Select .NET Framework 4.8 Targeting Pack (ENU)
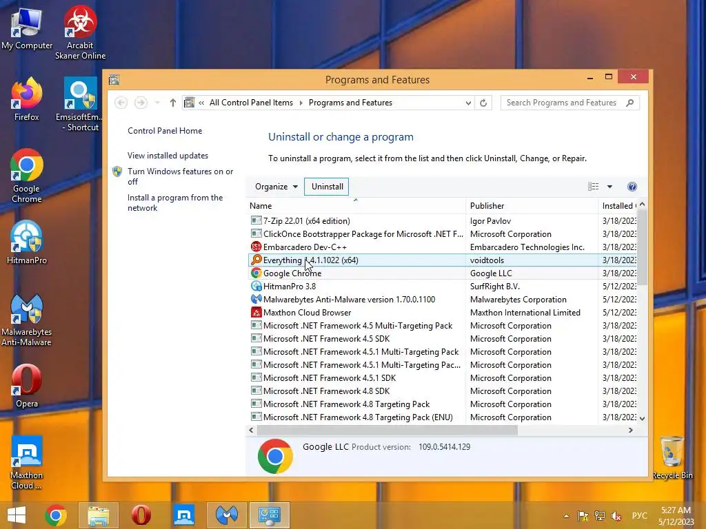 coord(442,417)
